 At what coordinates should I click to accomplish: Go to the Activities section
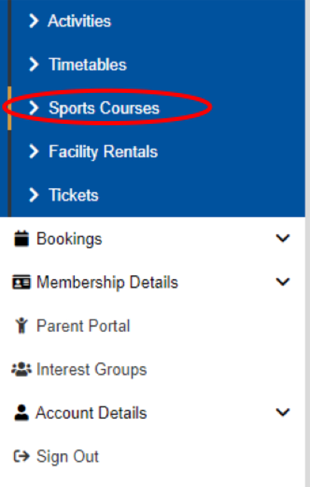click(79, 21)
